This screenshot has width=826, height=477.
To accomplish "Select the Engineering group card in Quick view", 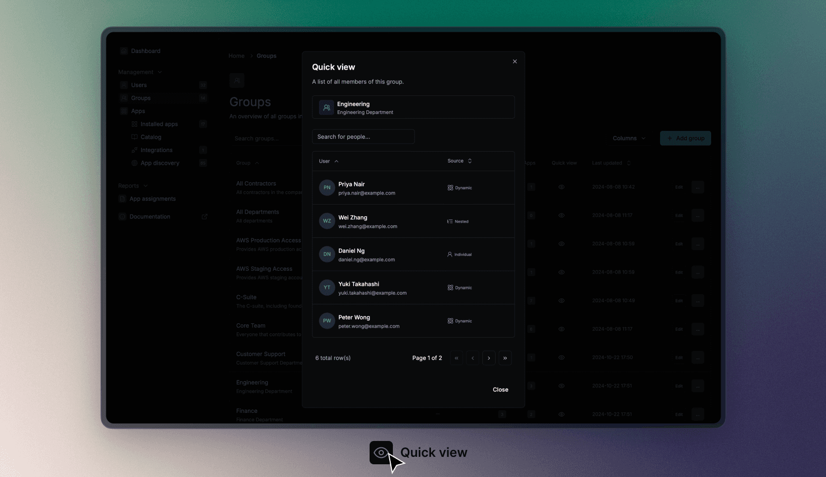I will pos(413,107).
